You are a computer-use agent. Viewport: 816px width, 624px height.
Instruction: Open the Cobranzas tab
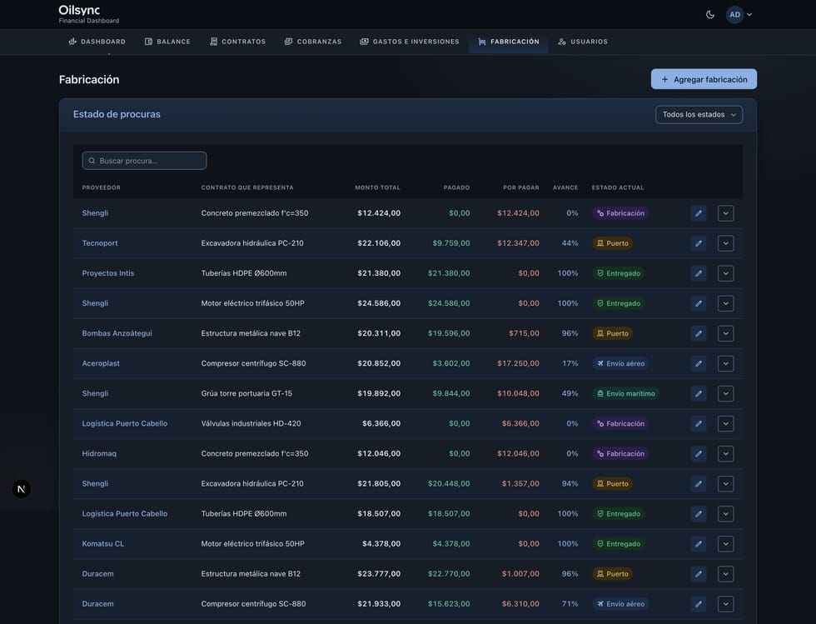point(313,42)
